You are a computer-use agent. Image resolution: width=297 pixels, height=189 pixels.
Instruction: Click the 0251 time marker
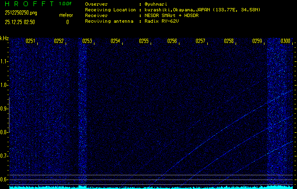[x=30, y=41]
